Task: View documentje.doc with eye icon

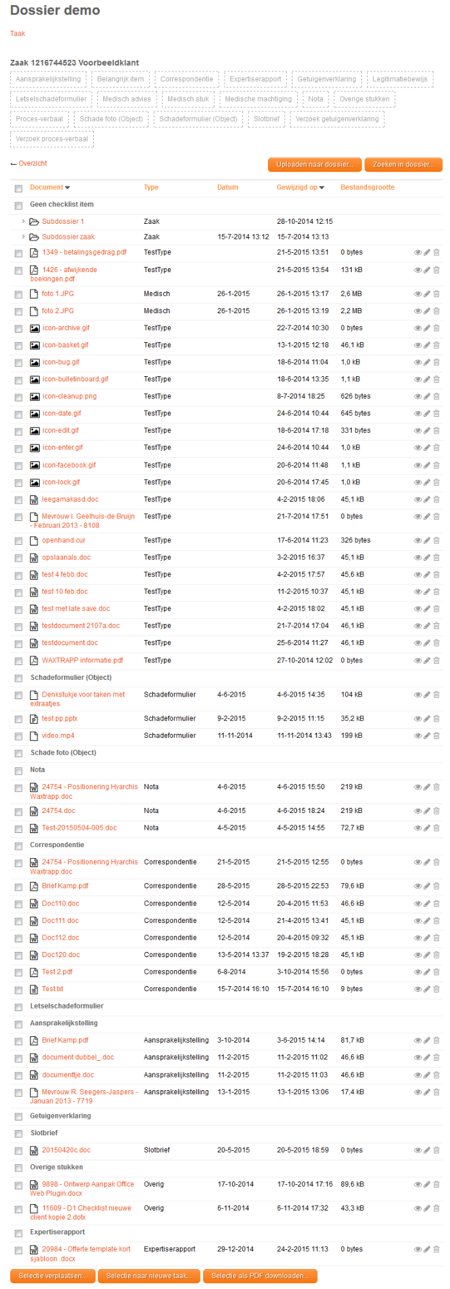Action: (418, 1075)
